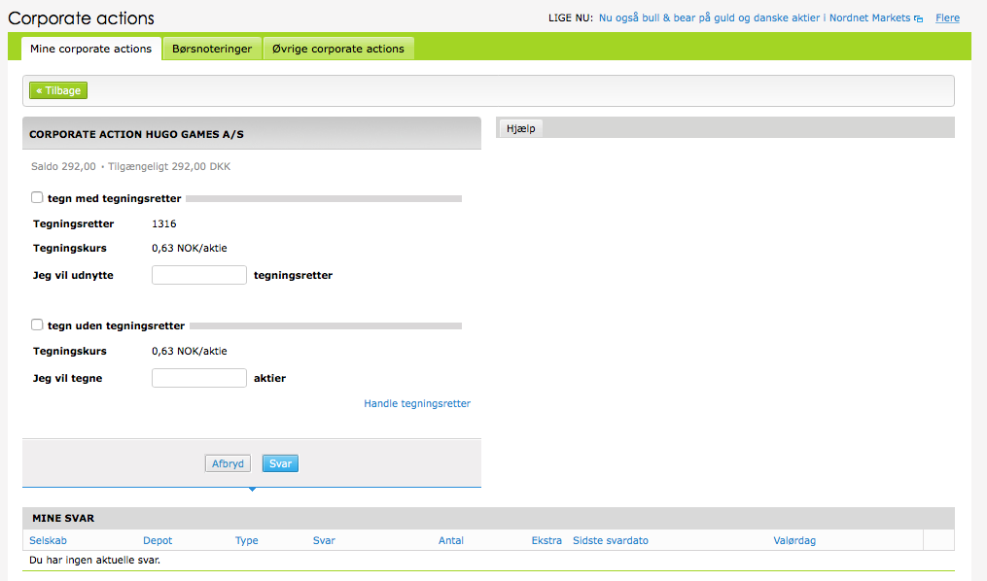Focus the 'Jeg vil tegne' aktier field

(199, 378)
